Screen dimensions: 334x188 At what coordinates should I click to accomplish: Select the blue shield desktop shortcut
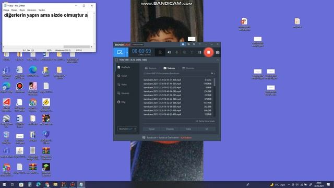point(46,137)
